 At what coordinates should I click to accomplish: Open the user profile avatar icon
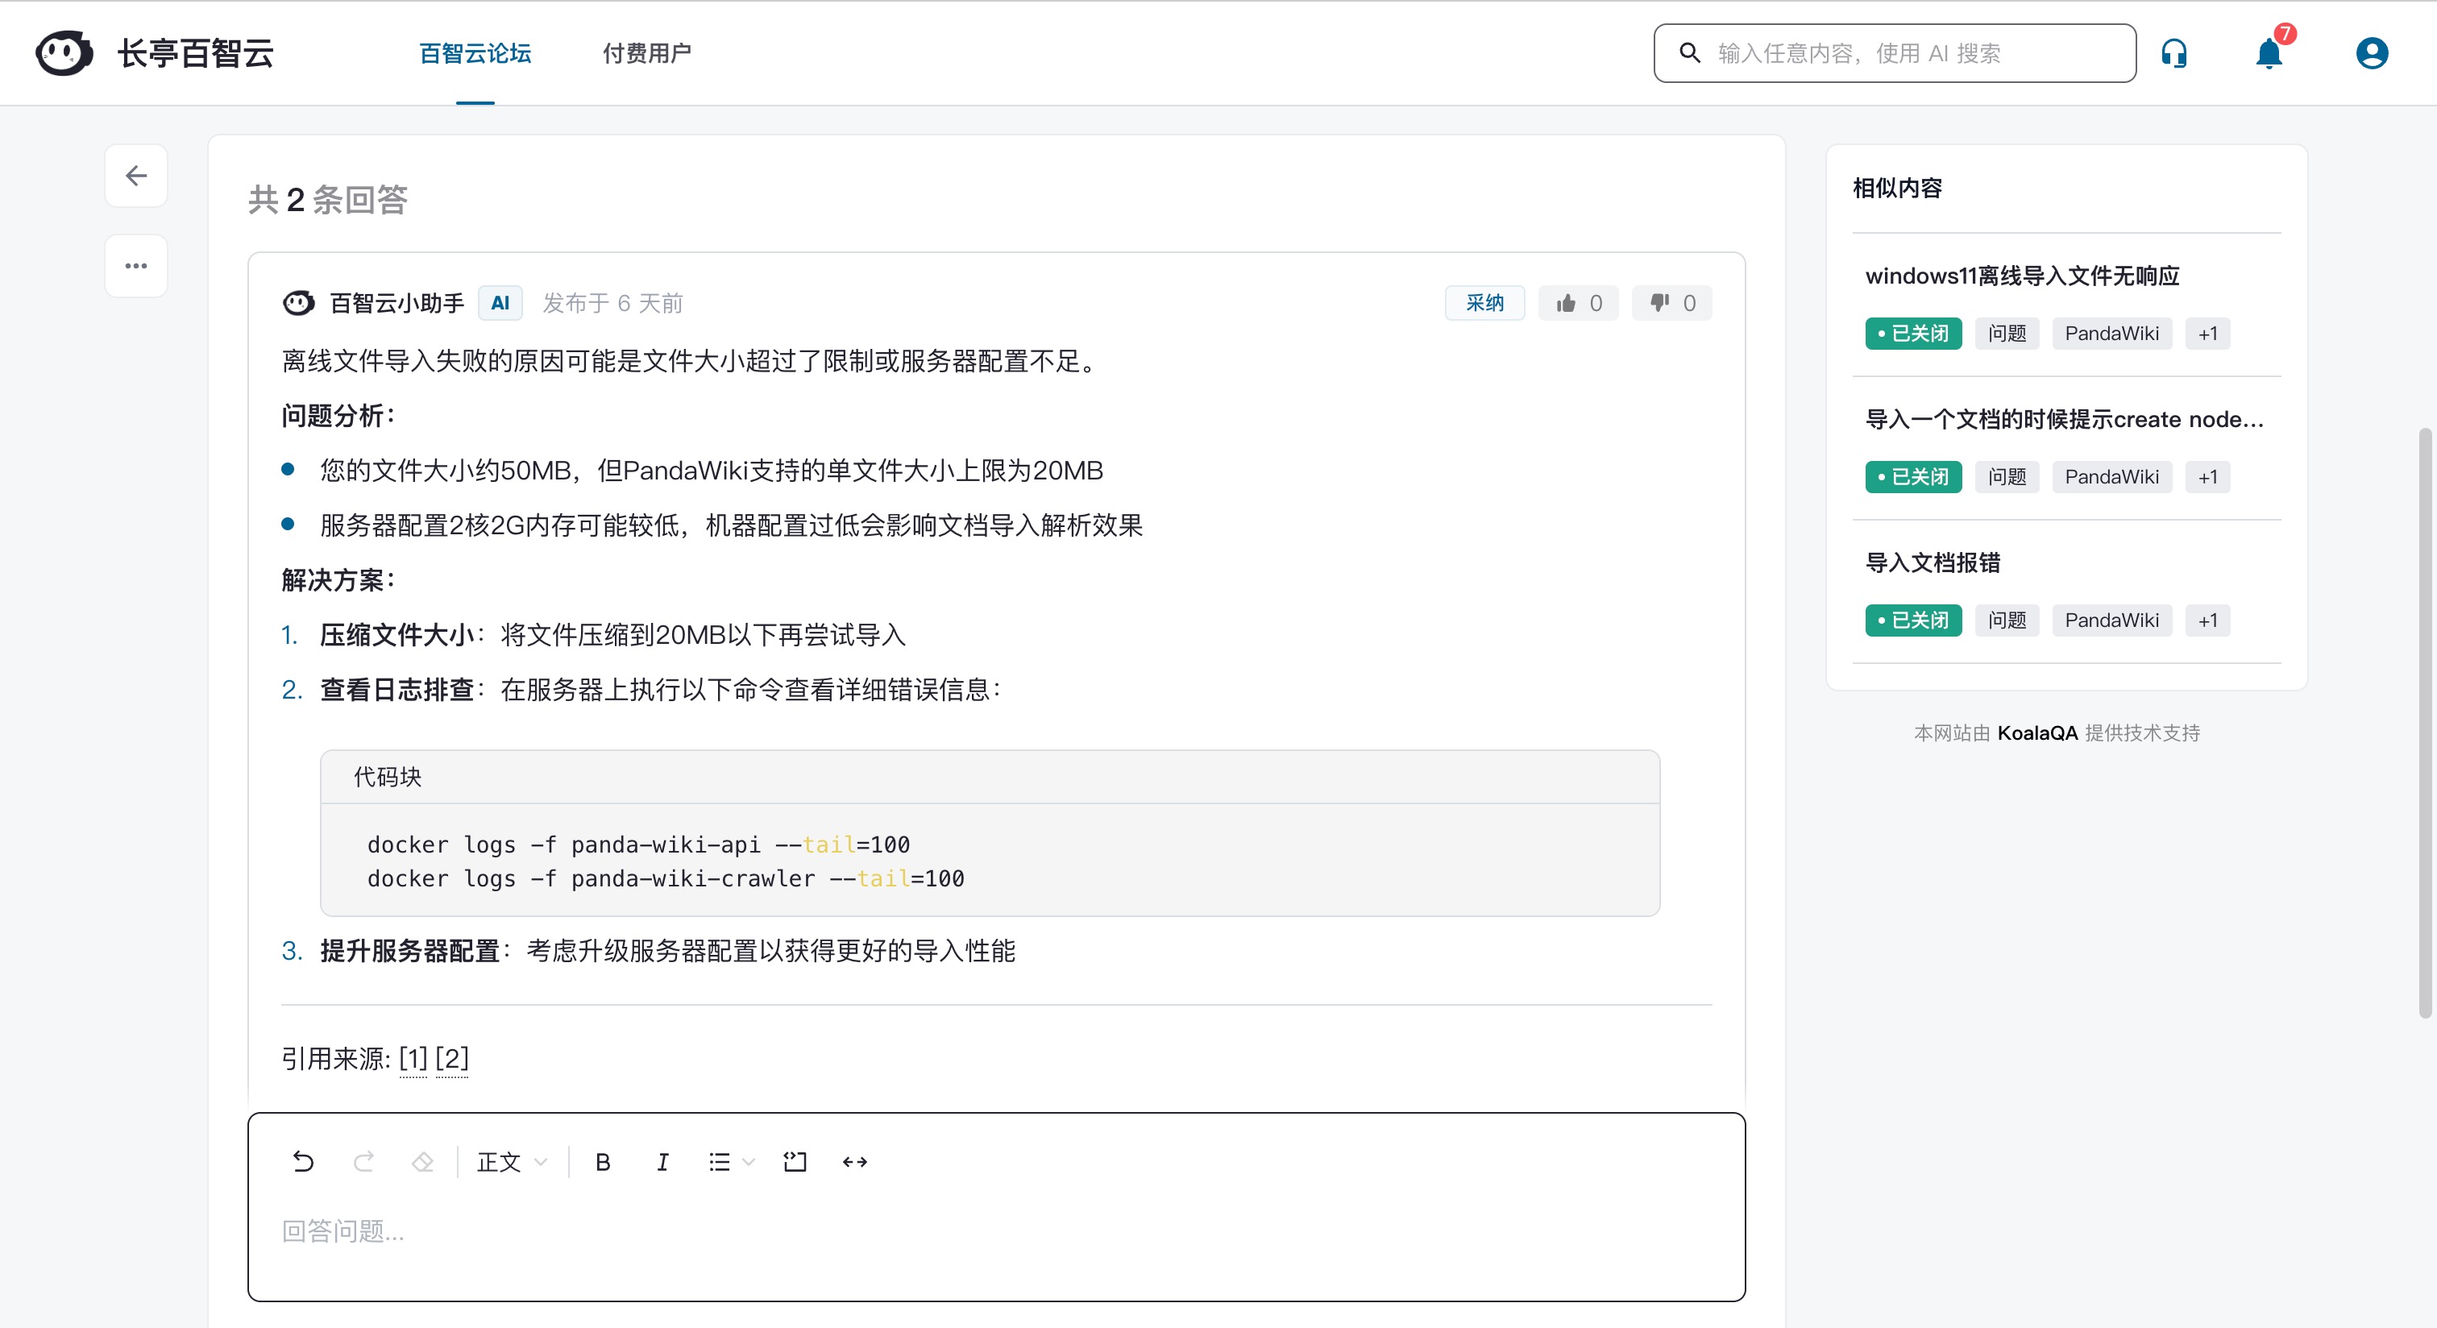pos(2371,53)
